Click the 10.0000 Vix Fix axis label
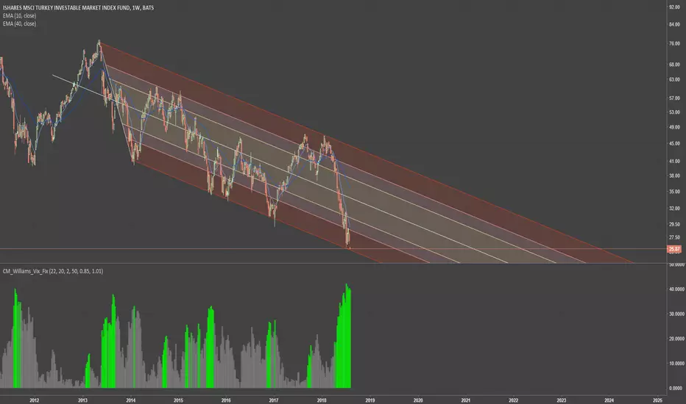This screenshot has height=404, width=686. (676, 364)
